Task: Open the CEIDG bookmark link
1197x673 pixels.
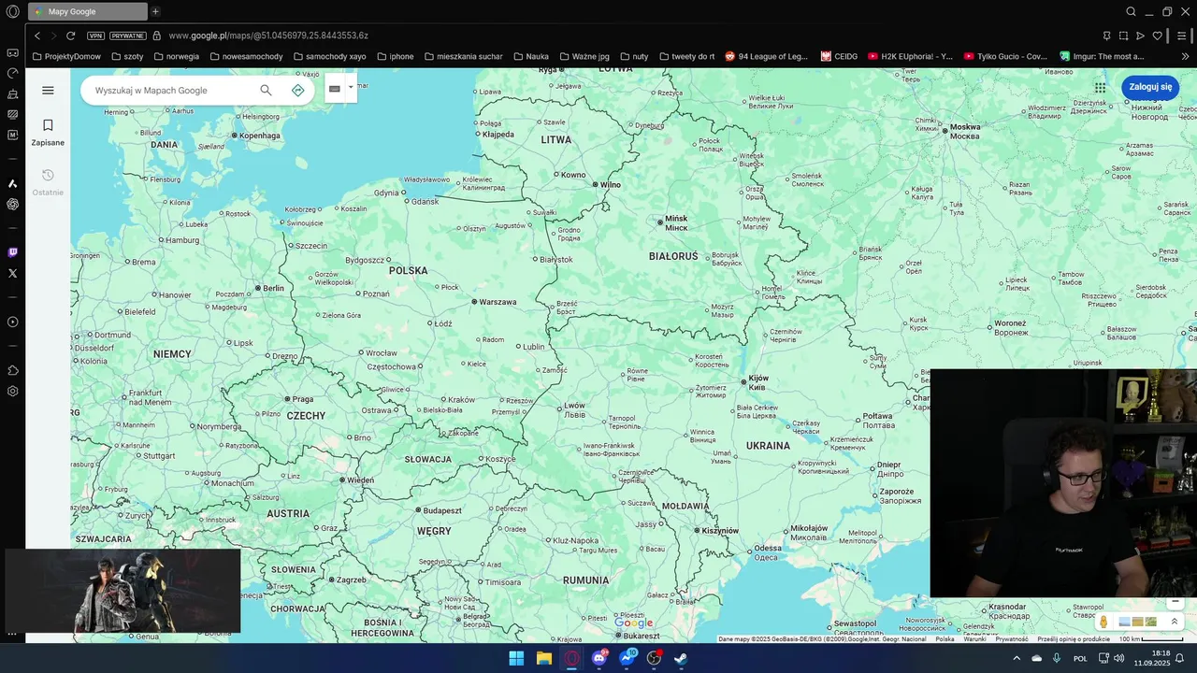Action: (x=839, y=56)
